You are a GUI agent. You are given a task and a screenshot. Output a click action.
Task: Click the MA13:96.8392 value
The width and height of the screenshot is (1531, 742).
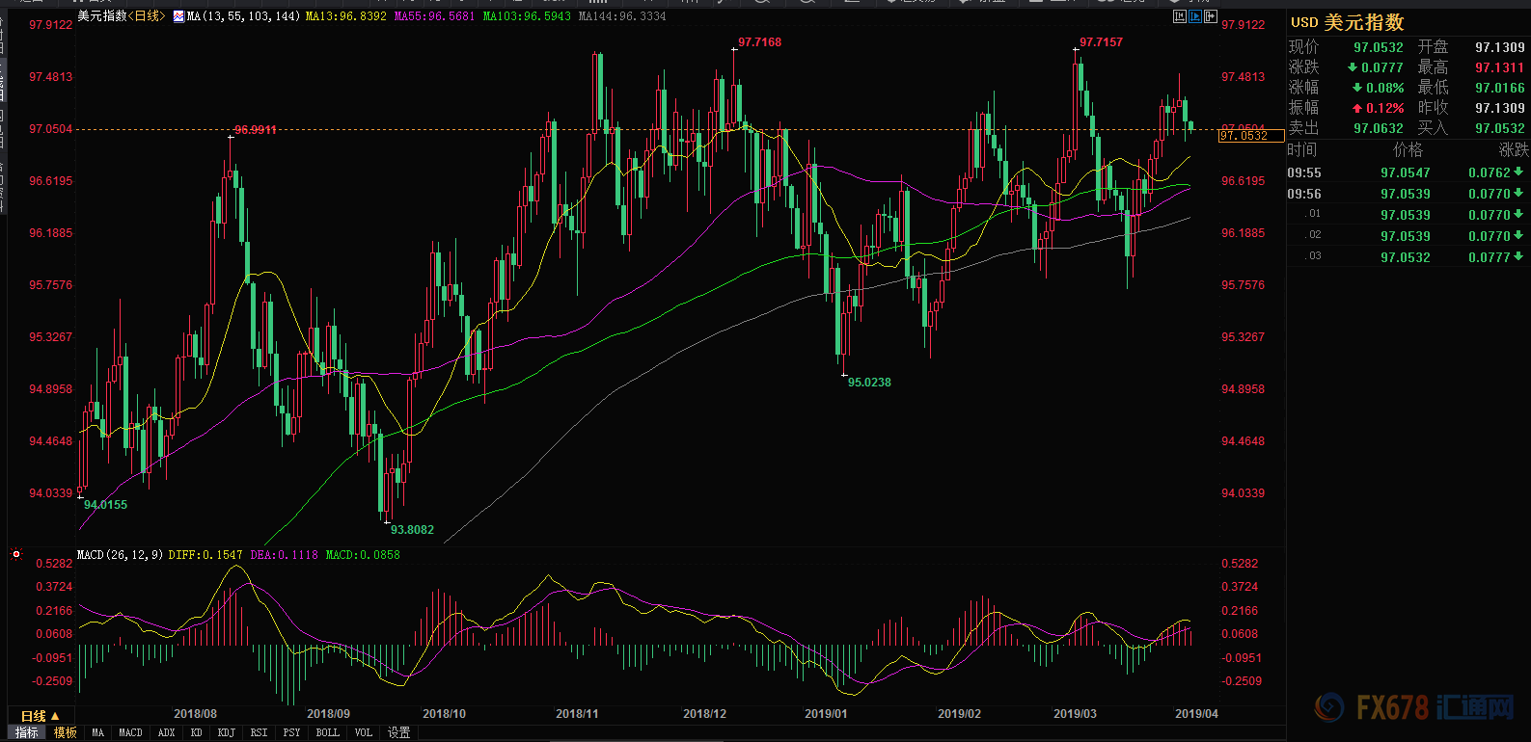point(345,16)
